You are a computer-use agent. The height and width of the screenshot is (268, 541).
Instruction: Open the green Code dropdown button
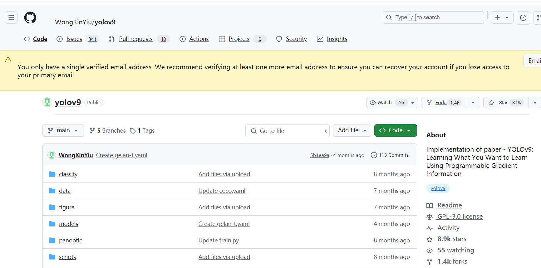(x=396, y=130)
